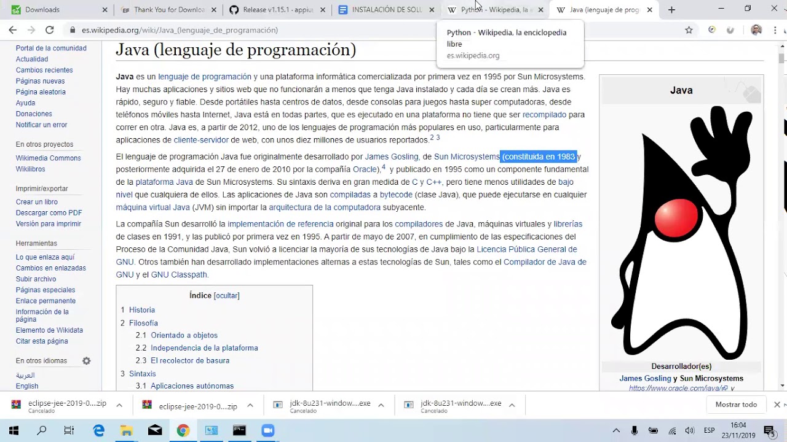
Task: Open Windows search from the taskbar
Action: point(42,430)
